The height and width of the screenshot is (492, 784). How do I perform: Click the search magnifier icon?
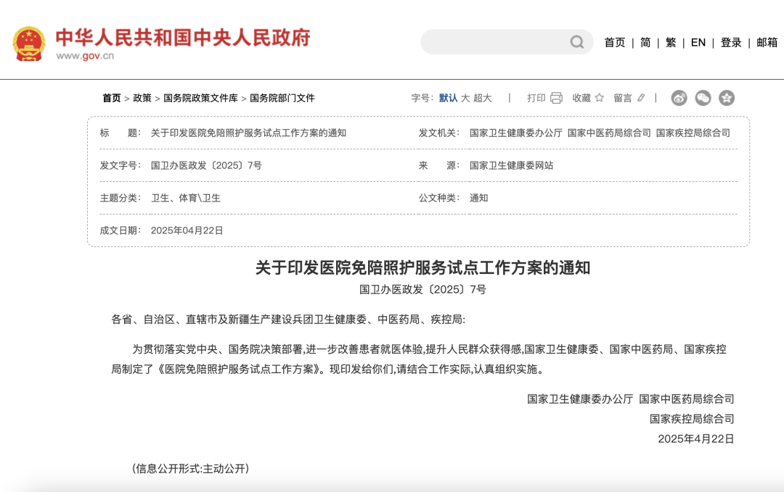point(577,42)
